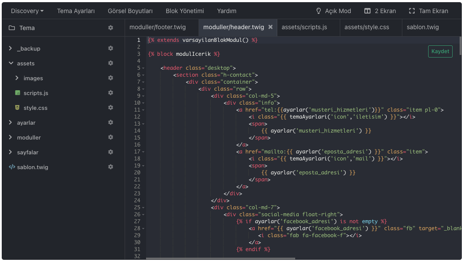Toggle Açık Mod light theme

click(334, 11)
